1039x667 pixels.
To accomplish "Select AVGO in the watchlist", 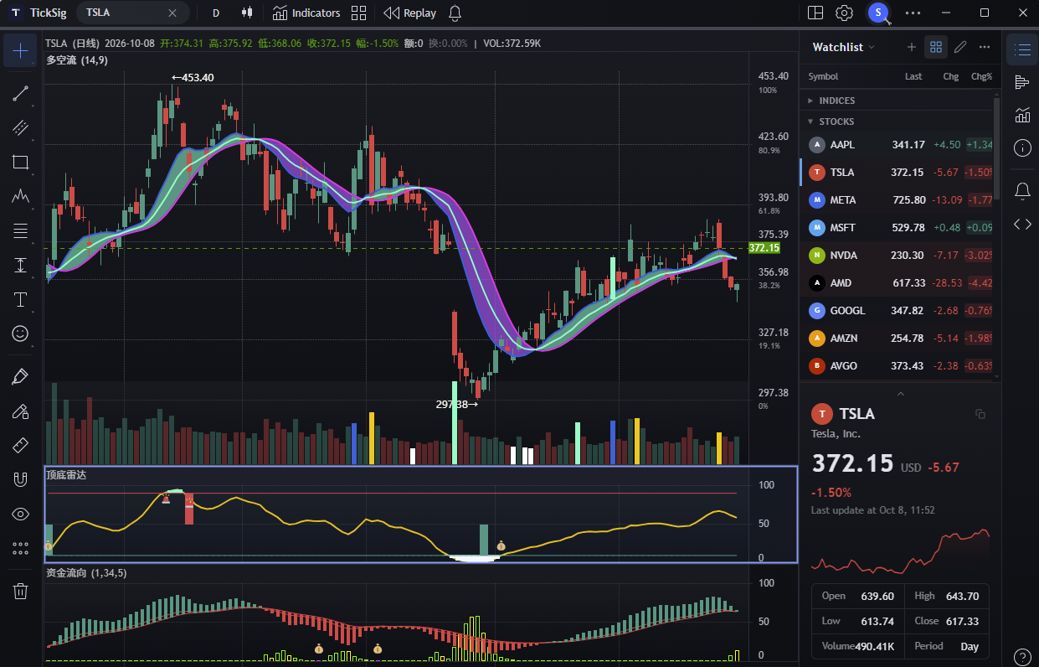I will 897,366.
